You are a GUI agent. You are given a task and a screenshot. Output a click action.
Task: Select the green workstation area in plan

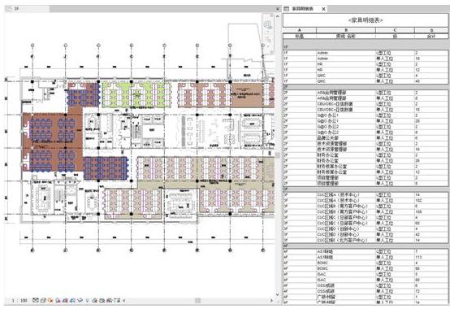[x=136, y=94]
